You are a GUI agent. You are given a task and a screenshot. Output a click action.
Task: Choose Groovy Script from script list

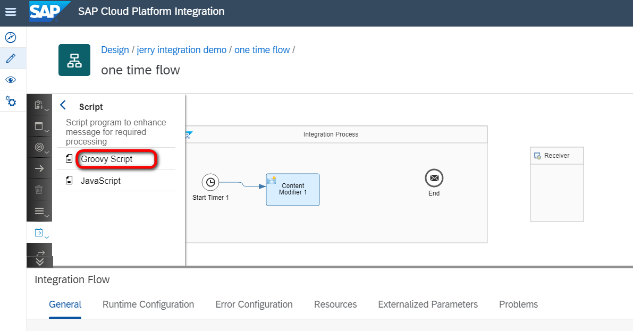point(106,159)
